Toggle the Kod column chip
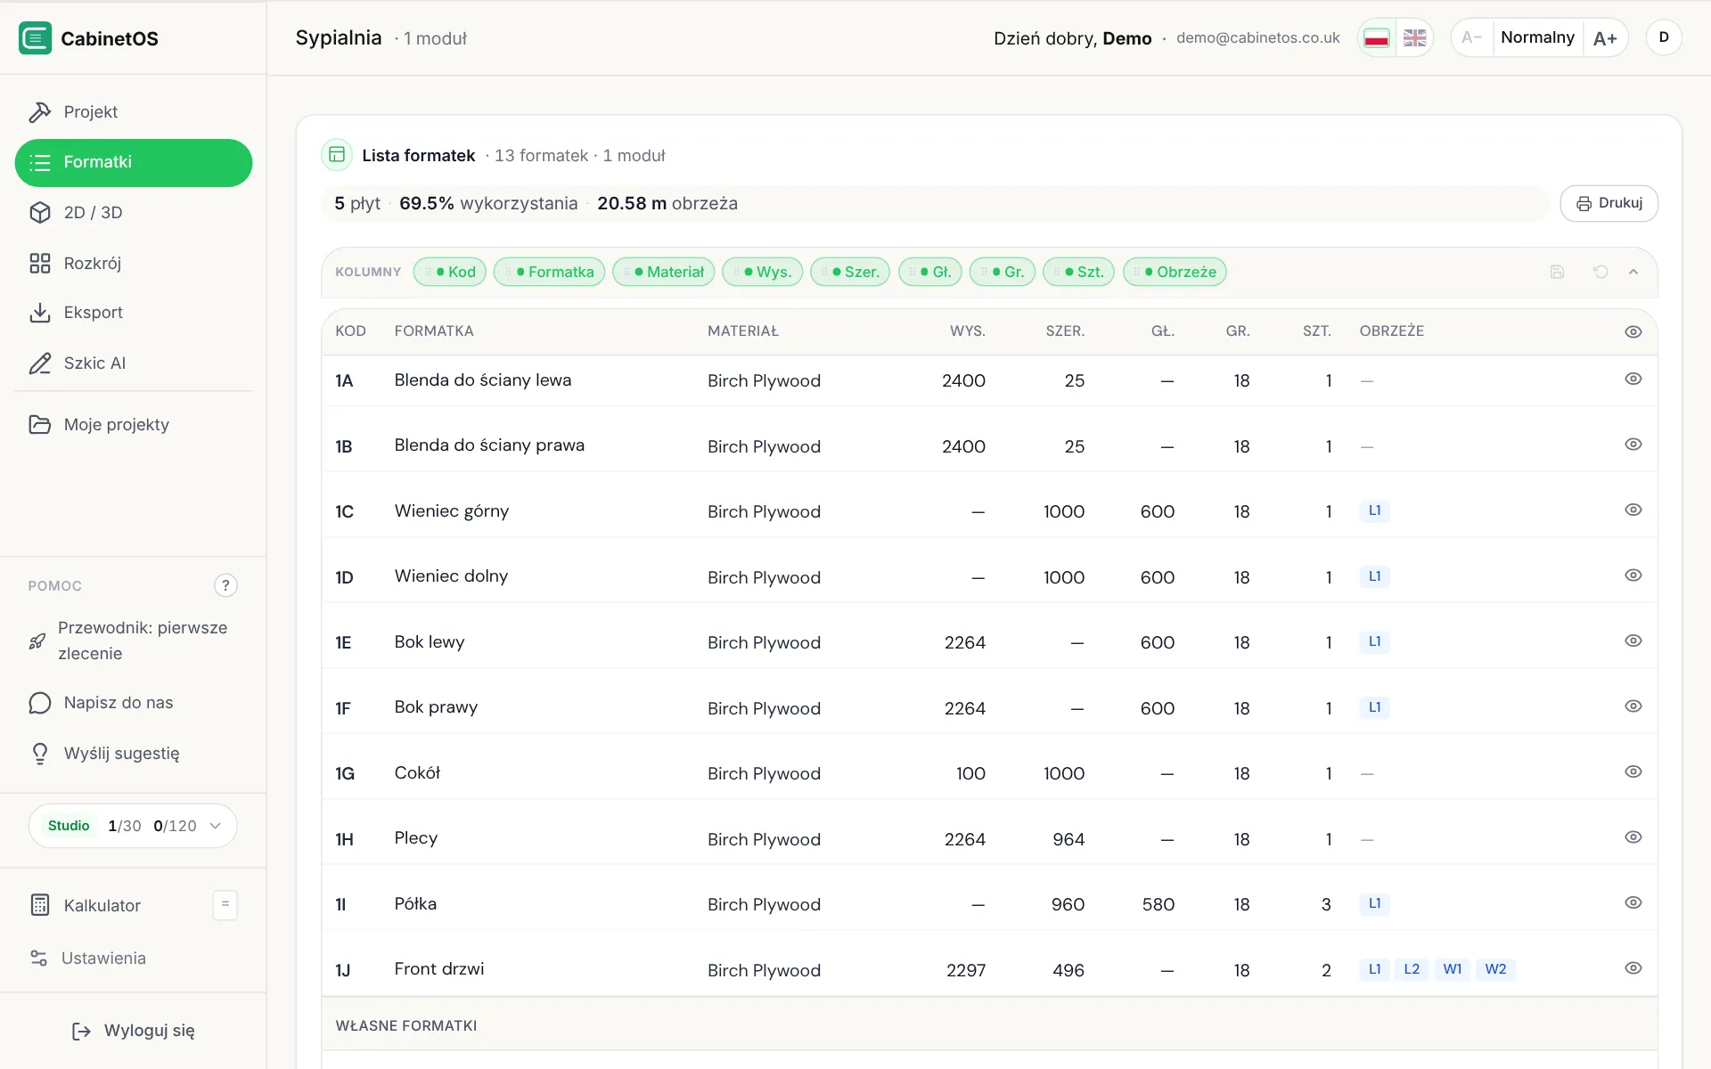The image size is (1711, 1069). pyautogui.click(x=450, y=272)
